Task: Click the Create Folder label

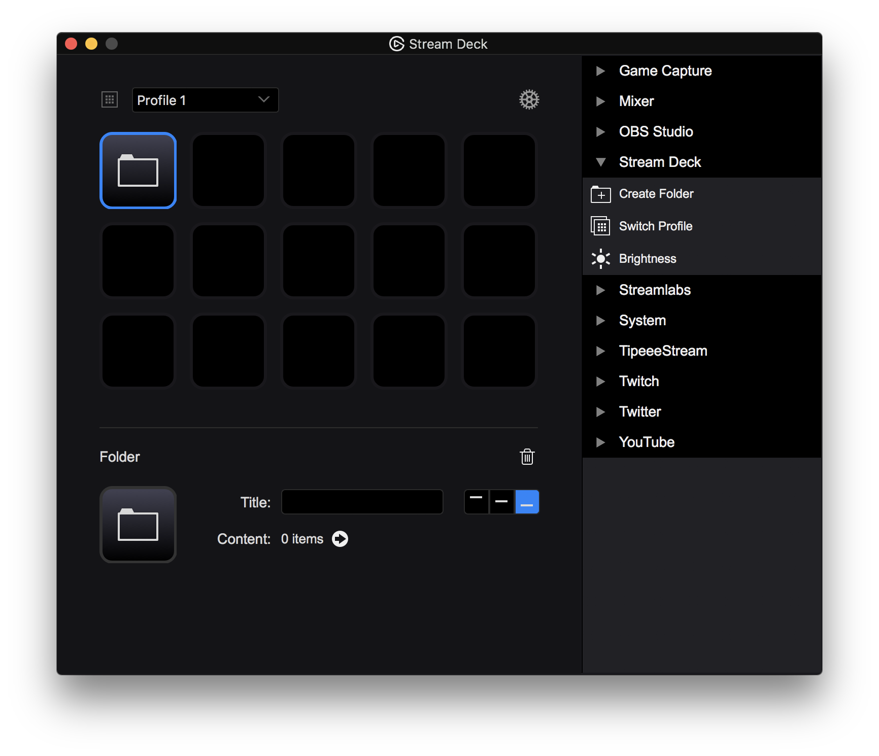Action: pos(656,194)
